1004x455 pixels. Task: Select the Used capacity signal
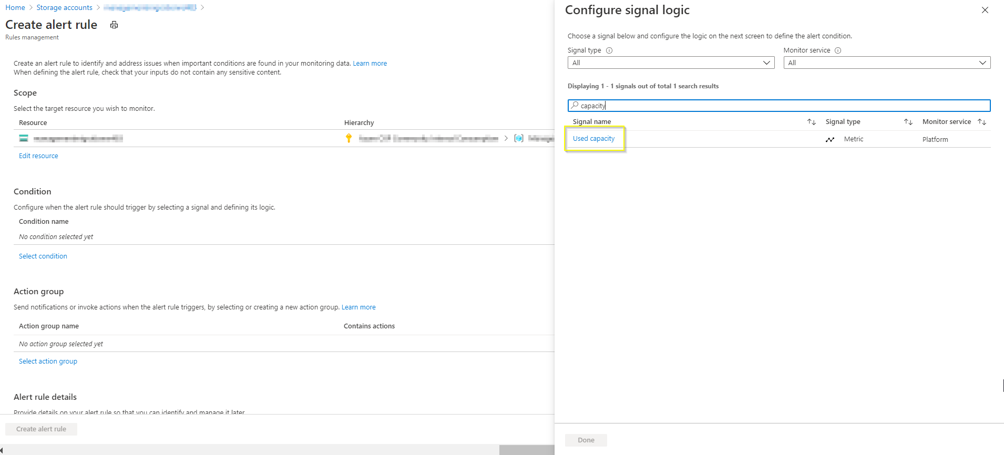point(593,139)
